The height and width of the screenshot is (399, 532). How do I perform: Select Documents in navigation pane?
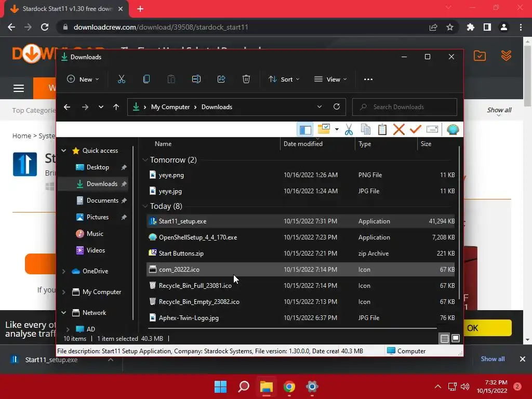[x=102, y=201]
